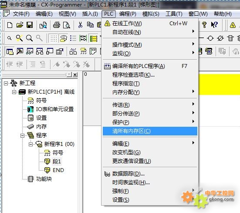Click the 功能块 function block icon
The height and width of the screenshot is (213, 240).
pyautogui.click(x=30, y=179)
